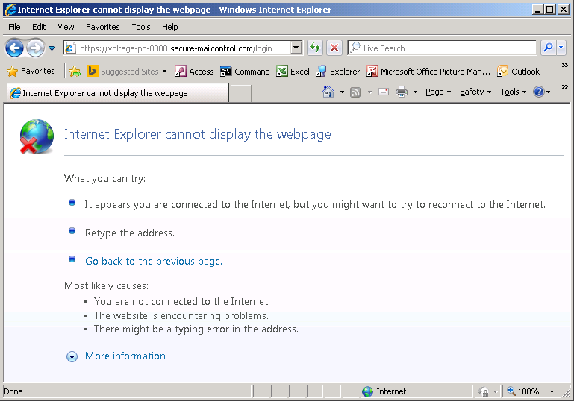Click the error globe with red X
This screenshot has height=401, width=574.
[x=37, y=136]
